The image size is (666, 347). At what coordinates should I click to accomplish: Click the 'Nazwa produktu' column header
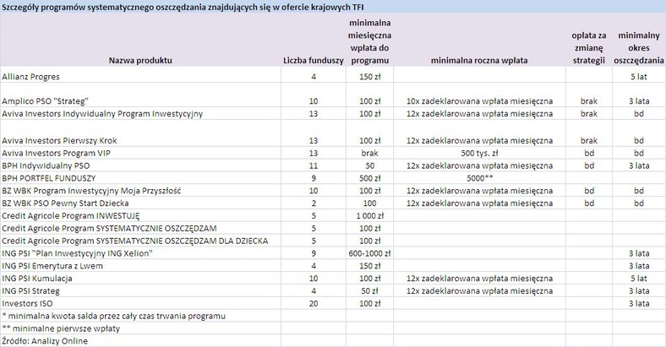click(x=140, y=60)
